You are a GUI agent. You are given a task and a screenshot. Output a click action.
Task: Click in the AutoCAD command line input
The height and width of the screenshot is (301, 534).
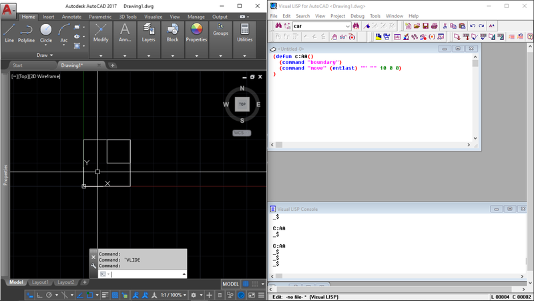coord(144,274)
